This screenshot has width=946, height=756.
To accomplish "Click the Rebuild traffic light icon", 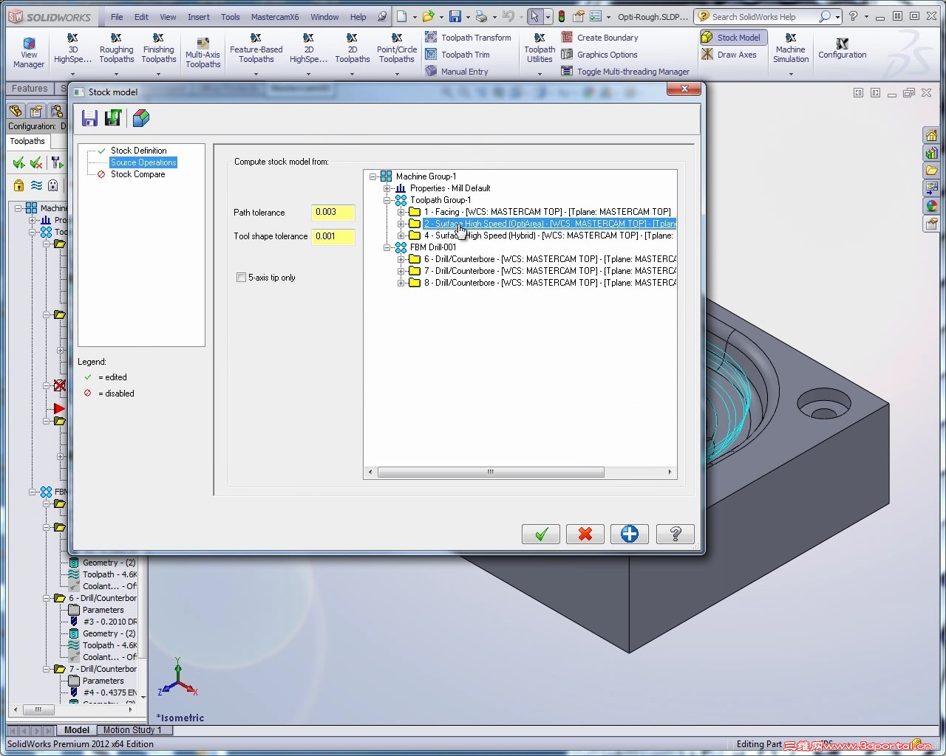I will click(562, 16).
